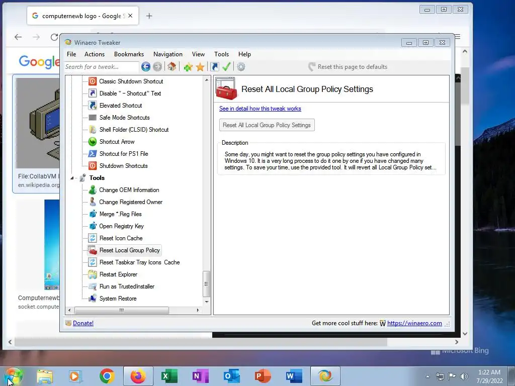
Task: Click the tree's horizontal scrollbar thumb
Action: pyautogui.click(x=122, y=310)
